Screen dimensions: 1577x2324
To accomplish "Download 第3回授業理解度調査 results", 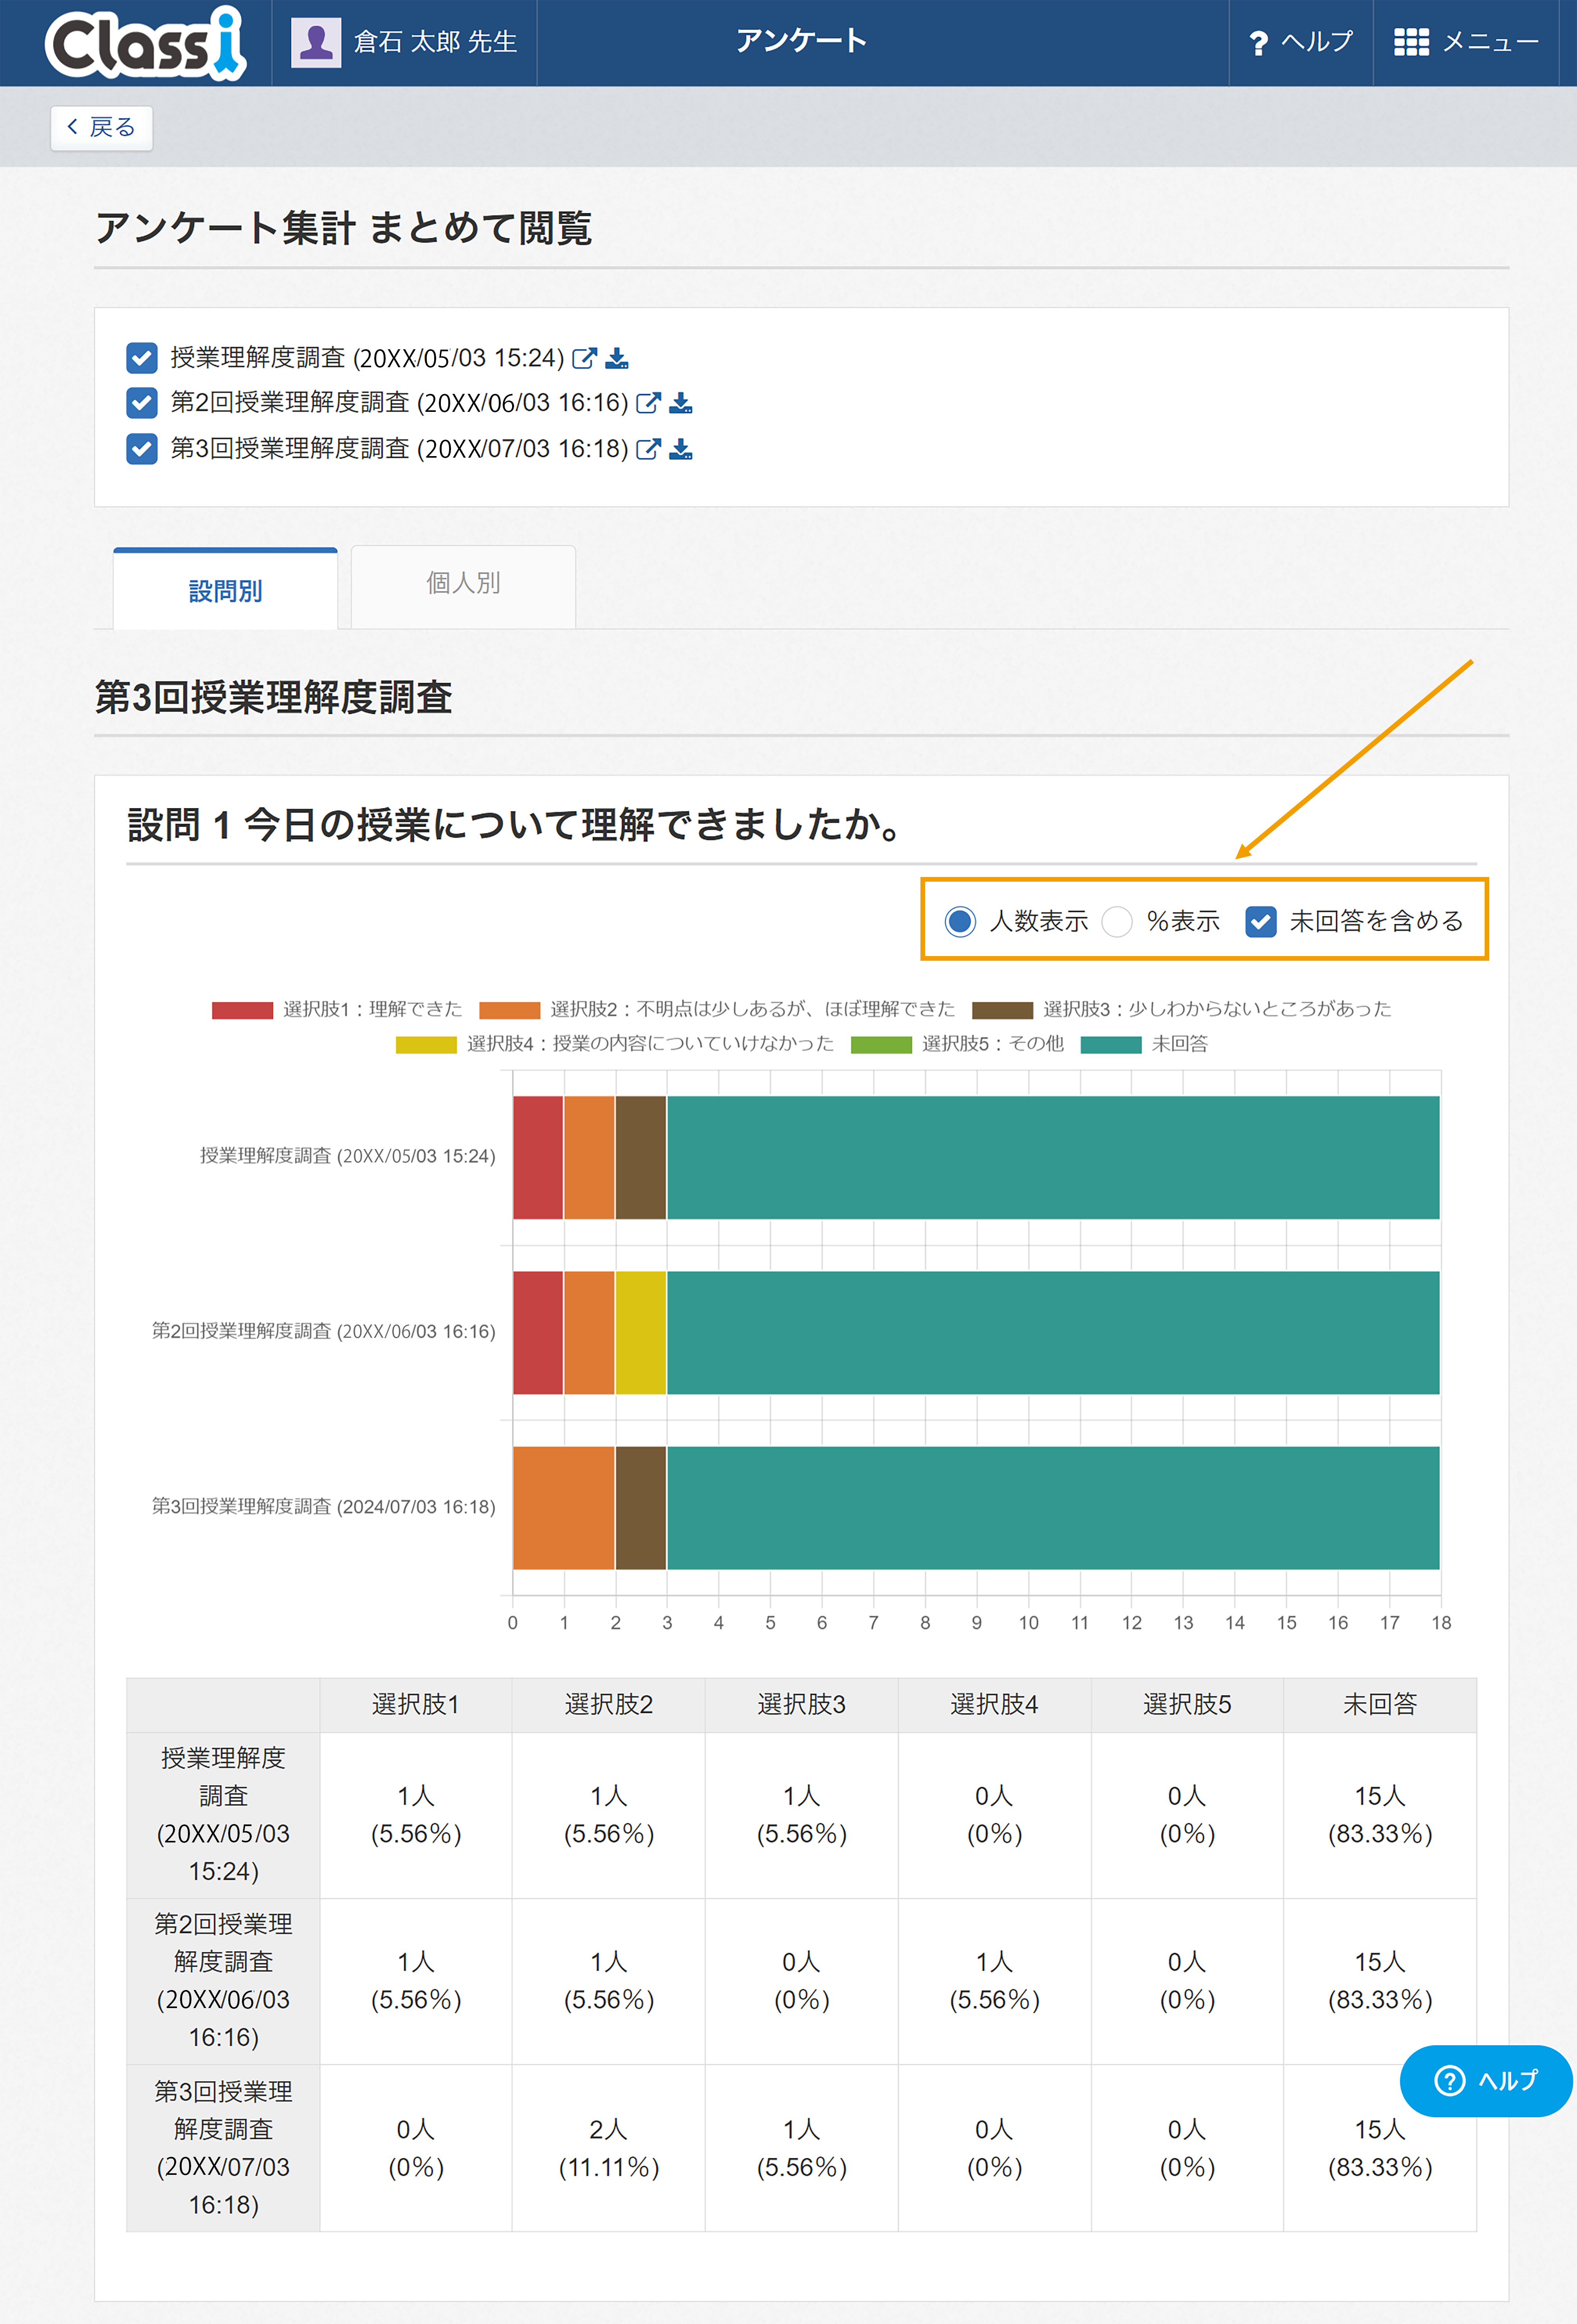I will click(681, 449).
